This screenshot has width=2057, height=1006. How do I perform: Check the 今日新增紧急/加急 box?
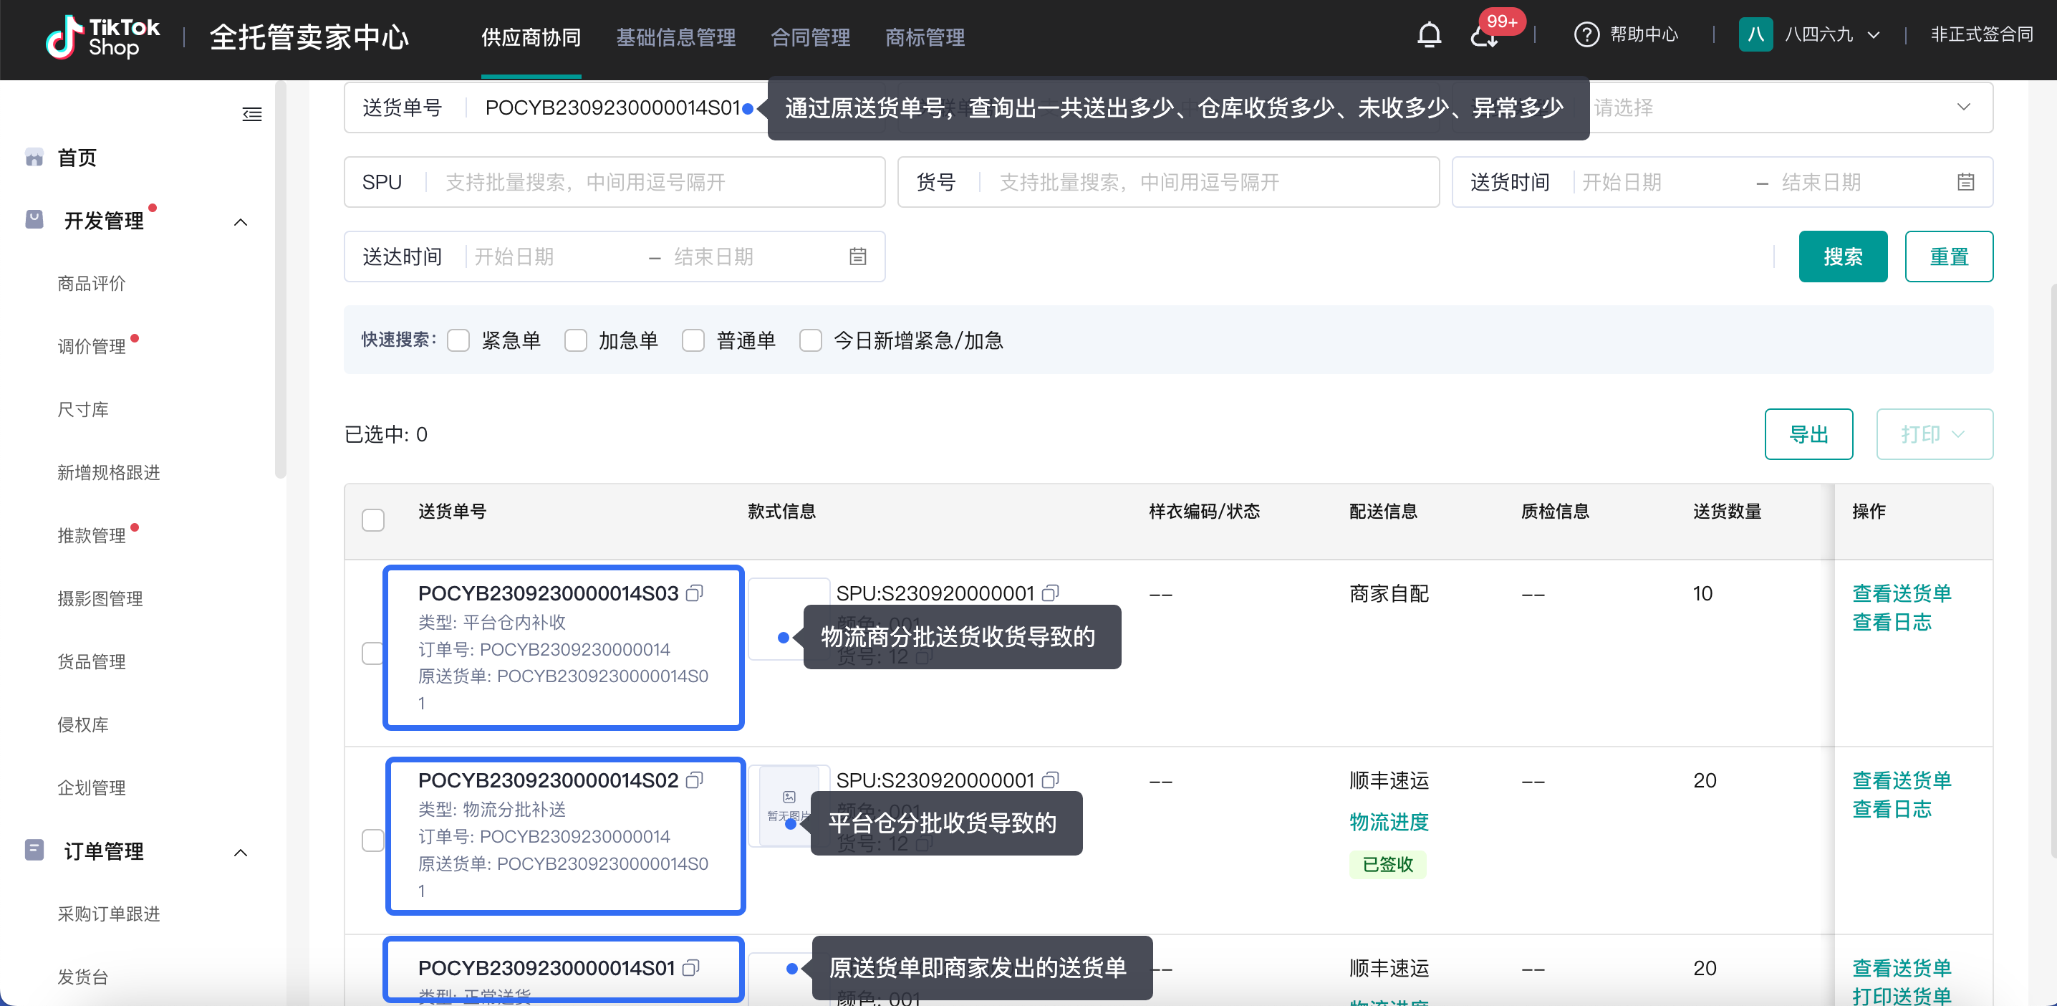tap(811, 340)
